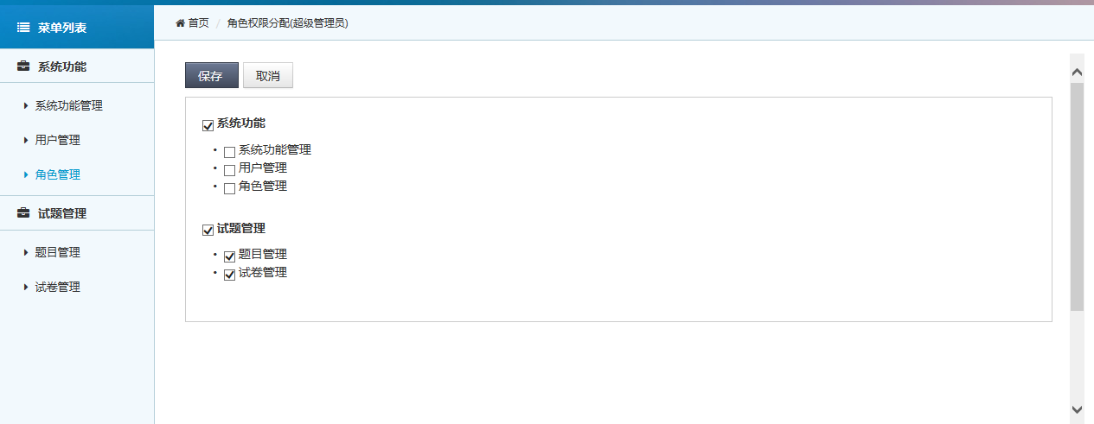This screenshot has height=424, width=1094.
Task: Click the vertical scrollbar thumb
Action: [1077, 197]
